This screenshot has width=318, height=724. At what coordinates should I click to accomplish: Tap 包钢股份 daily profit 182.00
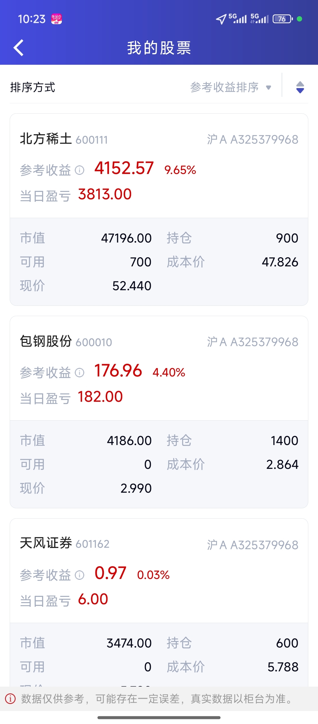tap(100, 397)
